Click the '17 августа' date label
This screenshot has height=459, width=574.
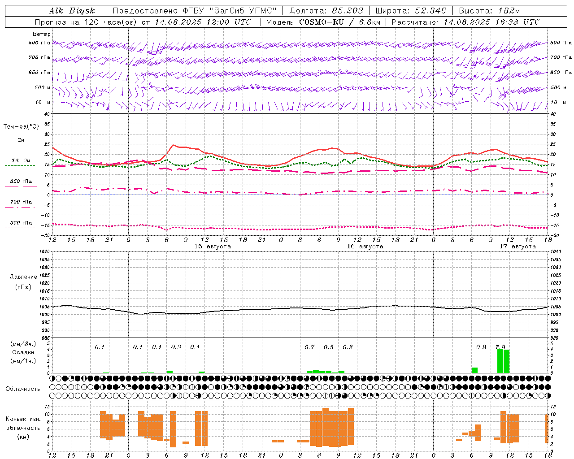pyautogui.click(x=517, y=247)
